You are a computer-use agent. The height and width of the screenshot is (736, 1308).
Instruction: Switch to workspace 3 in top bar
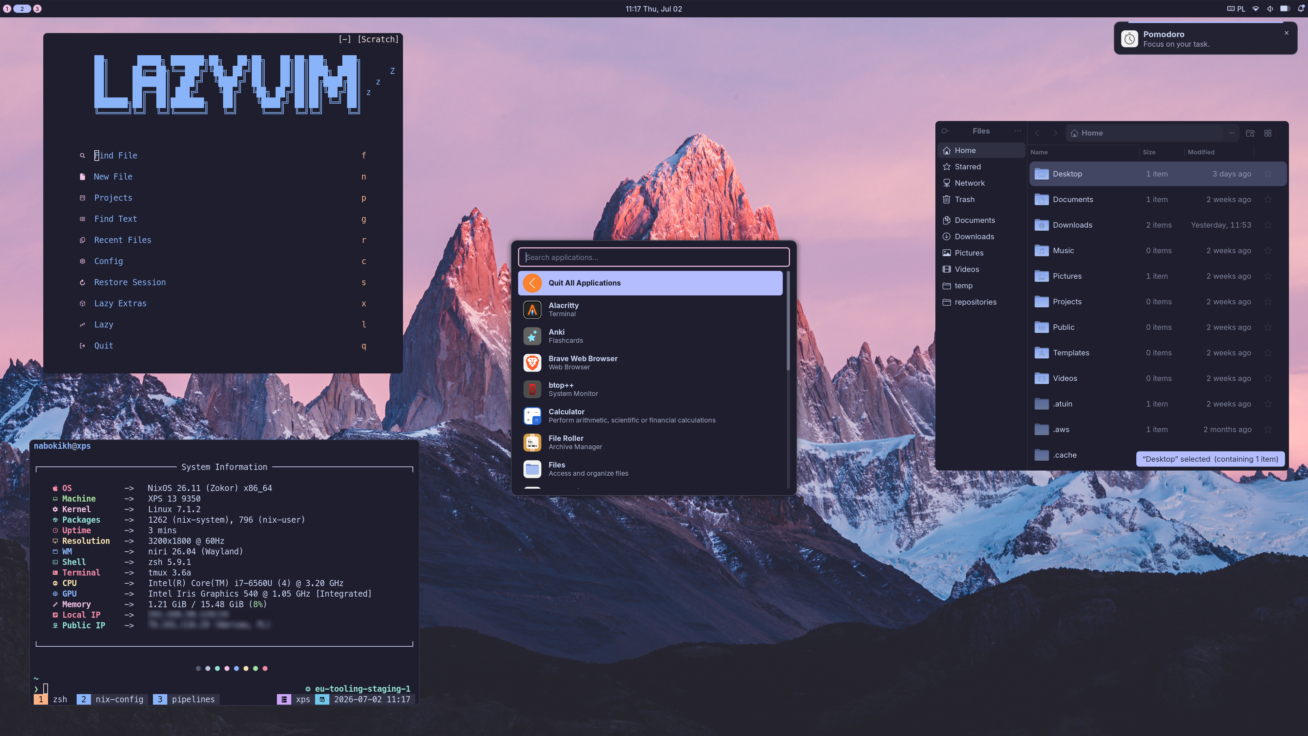(37, 9)
